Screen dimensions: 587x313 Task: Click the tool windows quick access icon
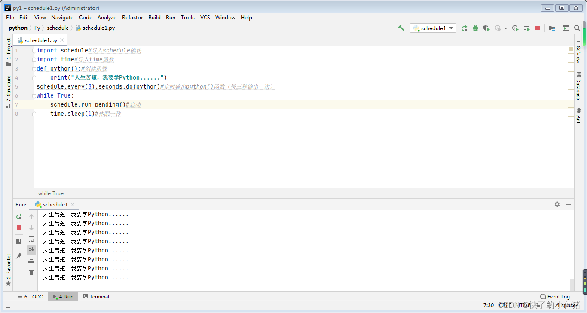pos(9,305)
